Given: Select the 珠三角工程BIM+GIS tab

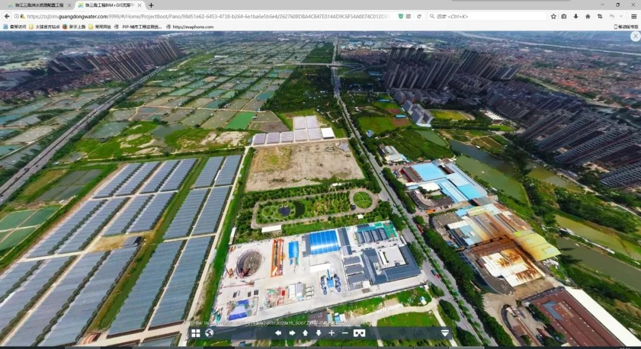Looking at the screenshot, I should pos(110,5).
